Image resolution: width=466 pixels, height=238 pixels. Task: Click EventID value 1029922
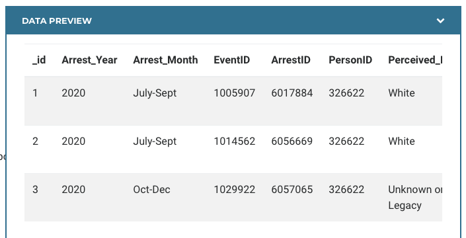(x=235, y=190)
